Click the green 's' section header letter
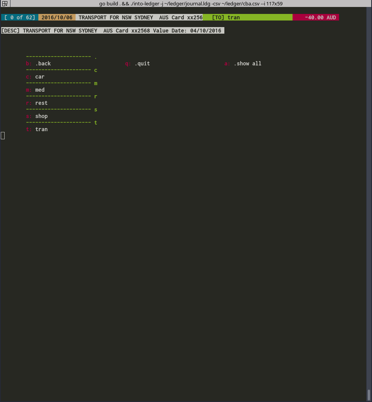Screen dimensions: 372x402 (x=95, y=110)
